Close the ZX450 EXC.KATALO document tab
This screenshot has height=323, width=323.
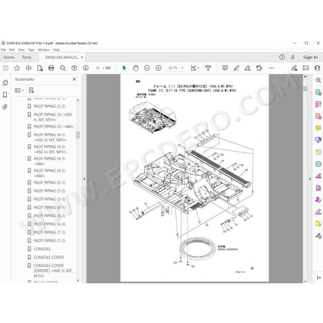(82, 57)
